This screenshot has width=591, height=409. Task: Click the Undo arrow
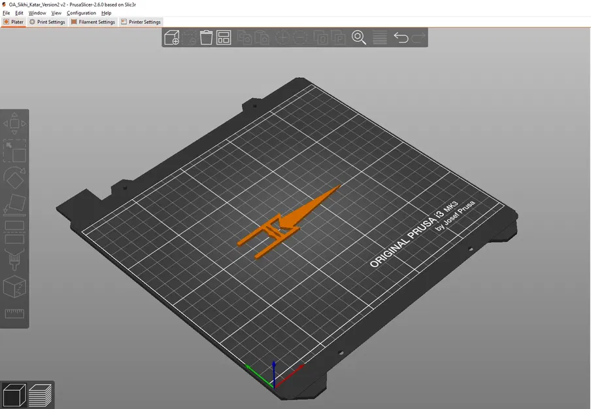pyautogui.click(x=401, y=37)
